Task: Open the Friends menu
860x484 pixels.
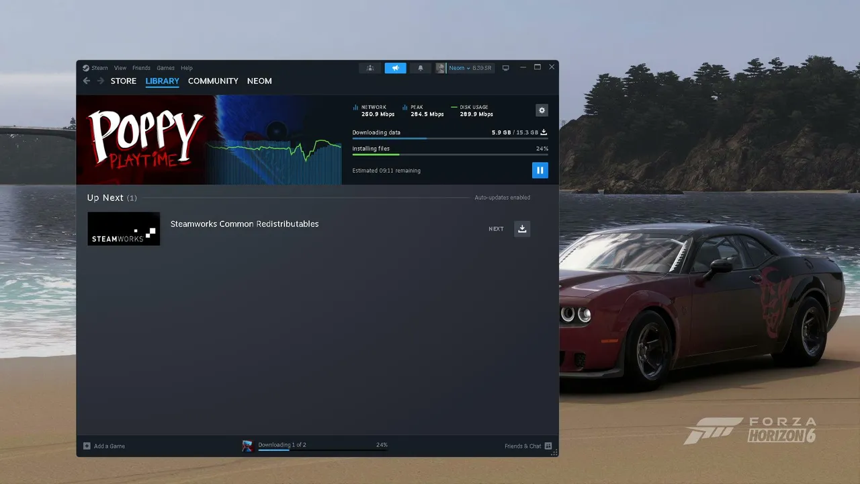Action: pos(141,68)
